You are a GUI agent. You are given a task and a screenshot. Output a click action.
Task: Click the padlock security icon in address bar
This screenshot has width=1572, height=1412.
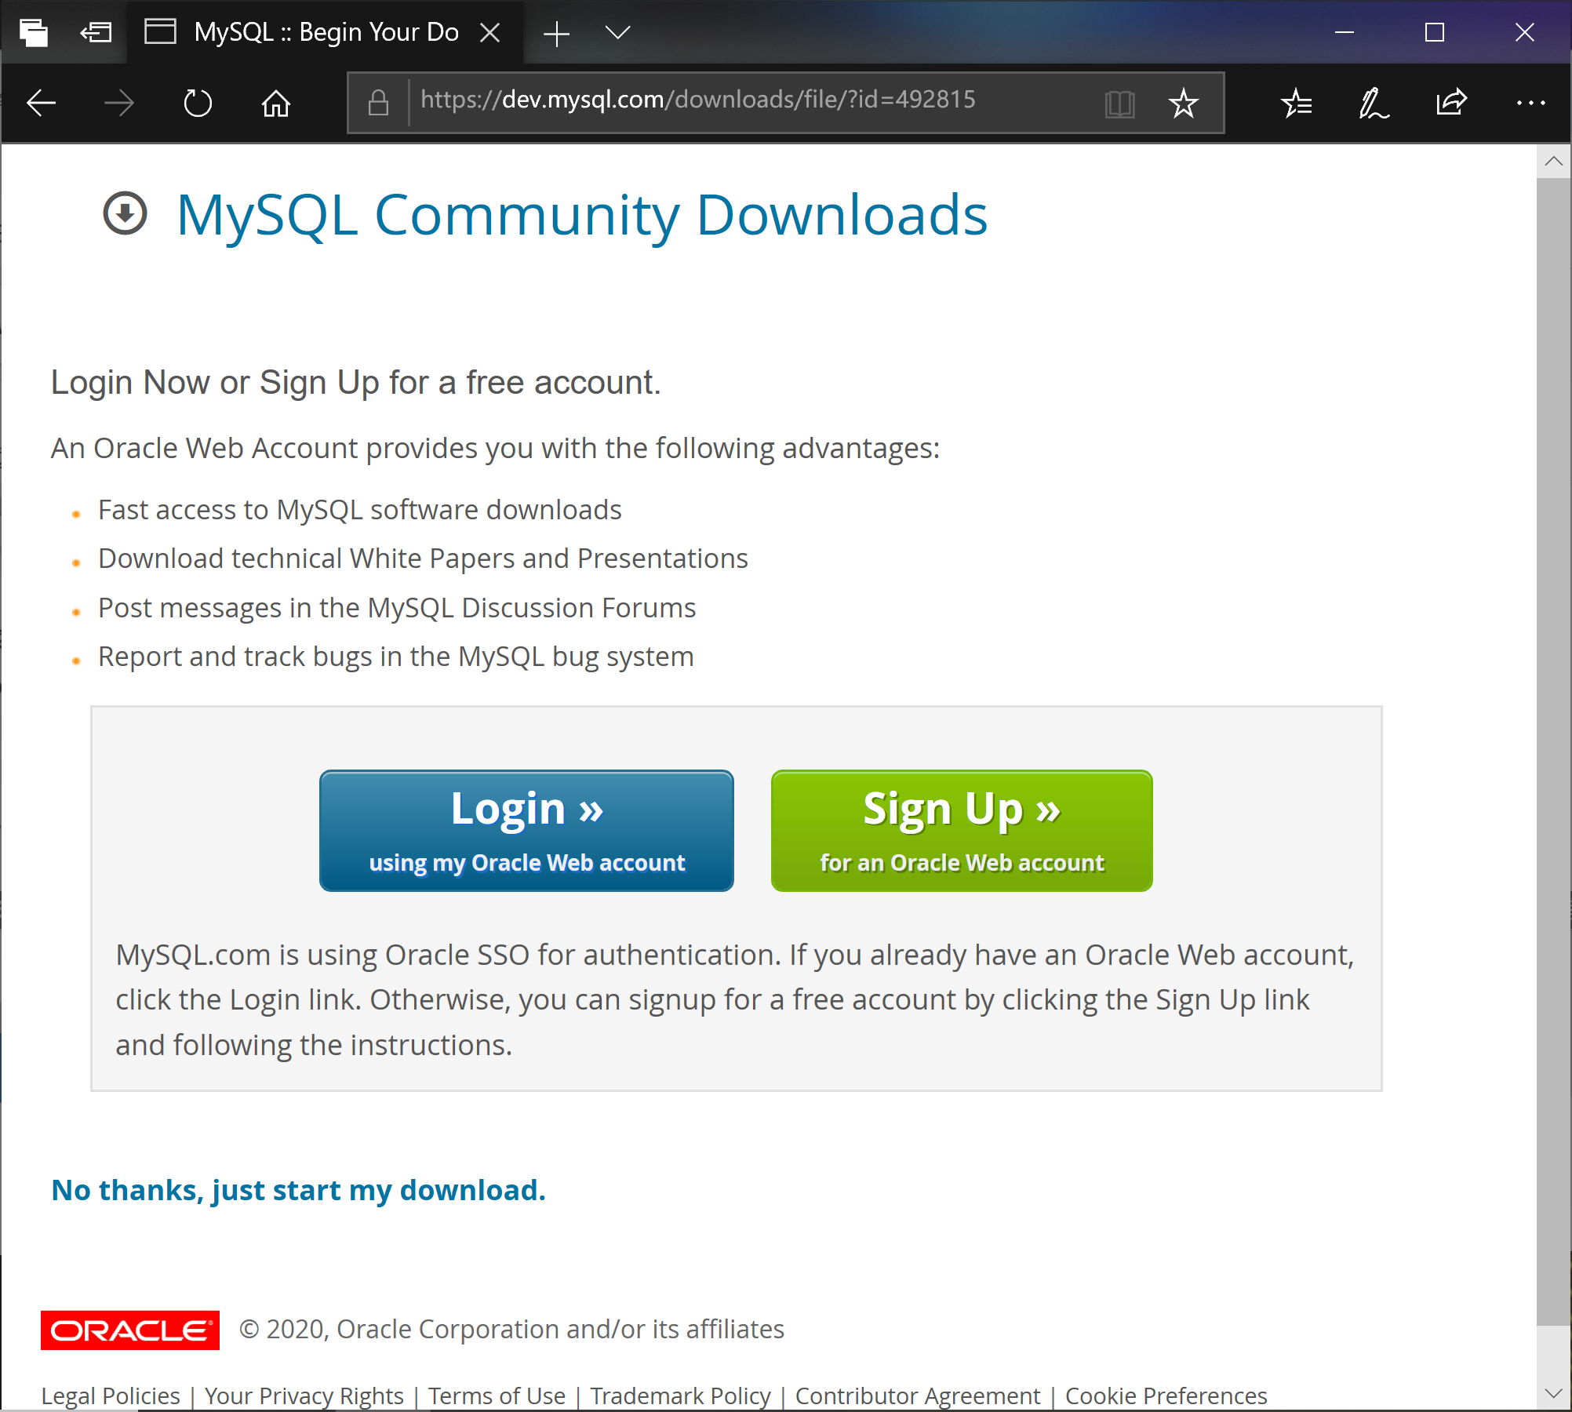coord(379,100)
